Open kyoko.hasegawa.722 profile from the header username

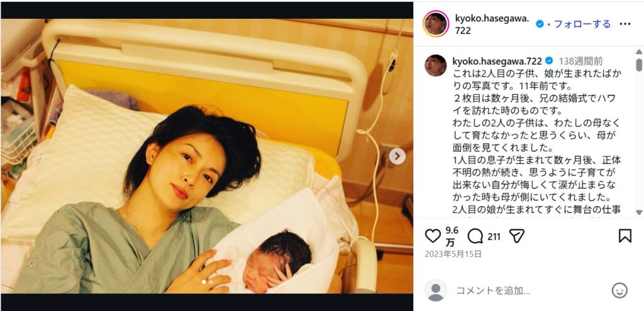[x=492, y=25]
